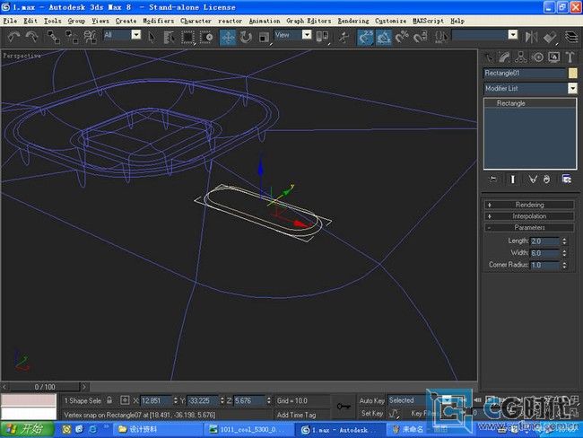This screenshot has height=438, width=583.
Task: Click the X coordinate field
Action: coord(156,401)
